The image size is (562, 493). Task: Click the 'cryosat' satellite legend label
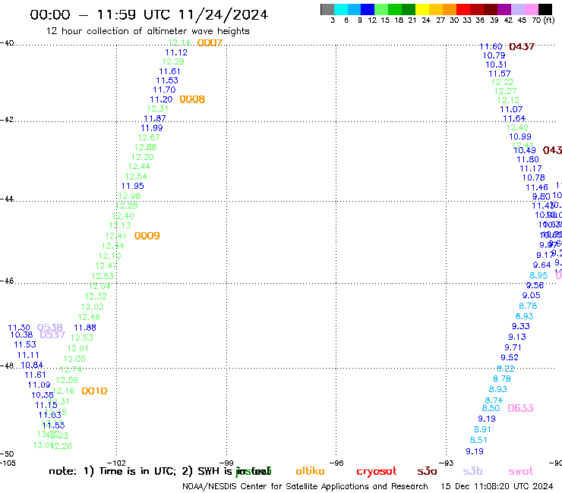click(x=377, y=472)
